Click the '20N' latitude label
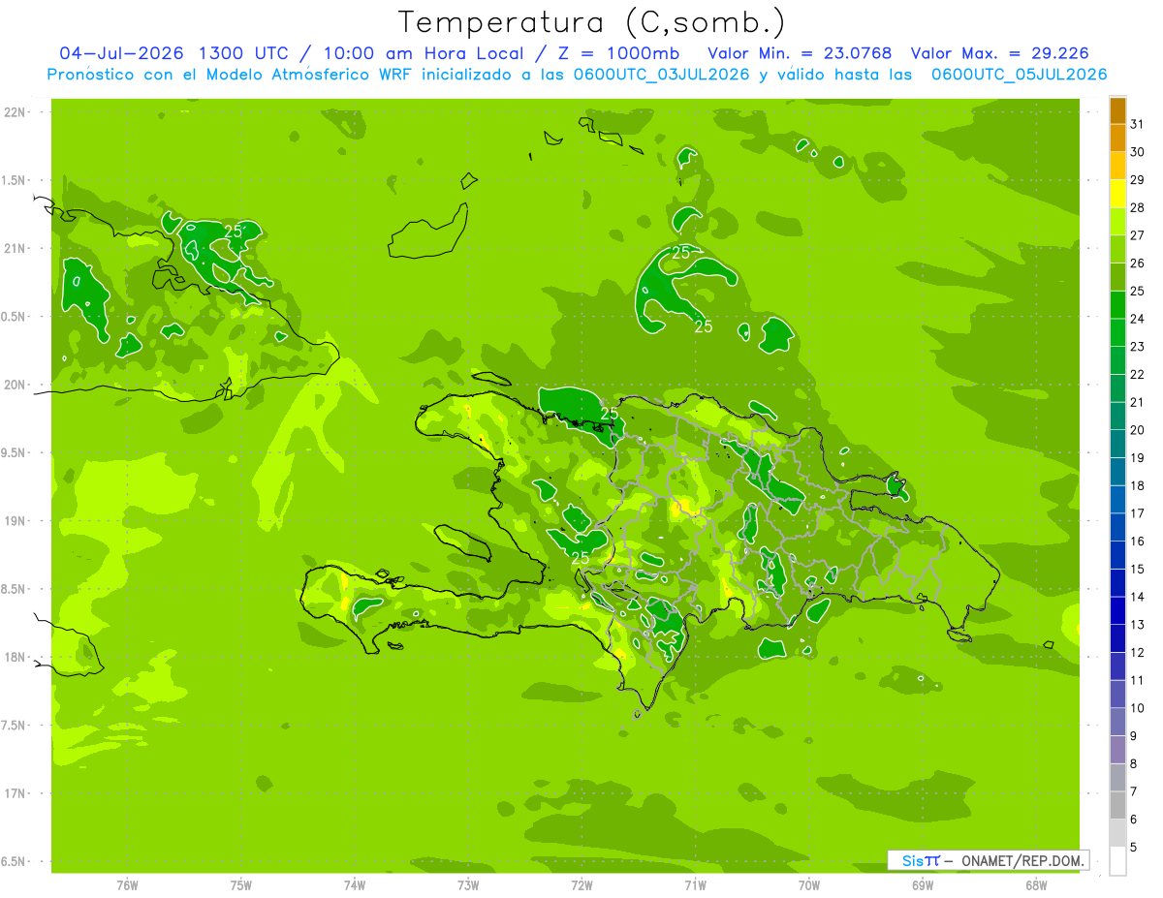1163x898 pixels. [15, 385]
